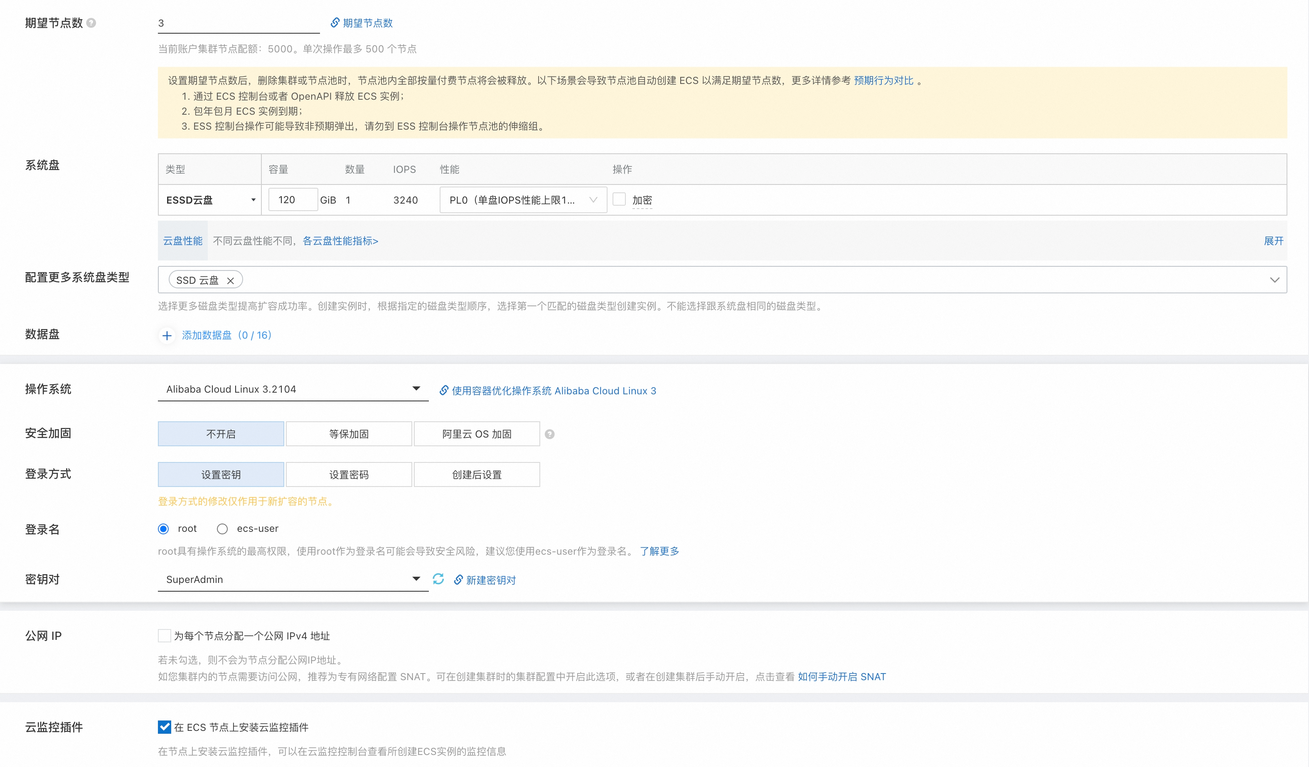Choose 设置密码 as the login method
The height and width of the screenshot is (767, 1309).
coord(349,474)
